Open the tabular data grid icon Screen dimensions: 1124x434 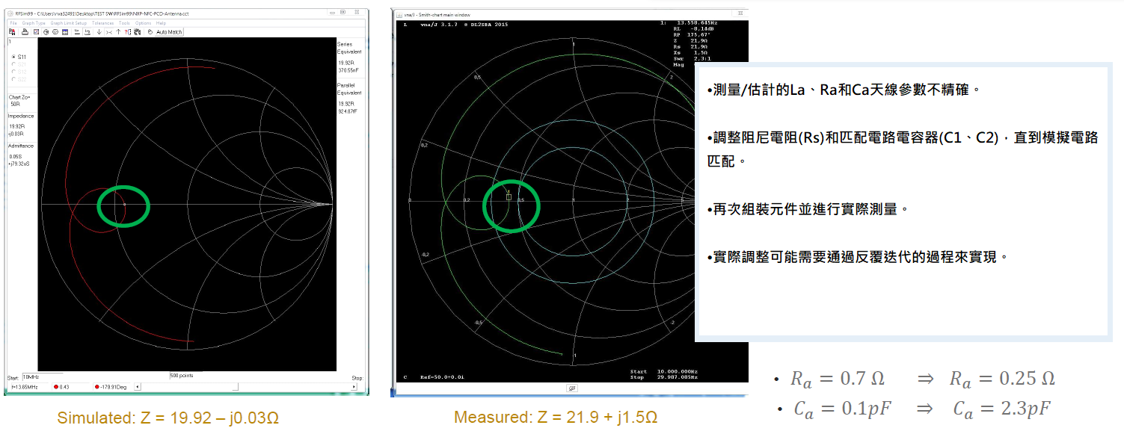click(x=65, y=32)
